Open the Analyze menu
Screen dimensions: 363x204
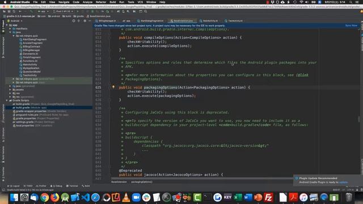(x=87, y=2)
